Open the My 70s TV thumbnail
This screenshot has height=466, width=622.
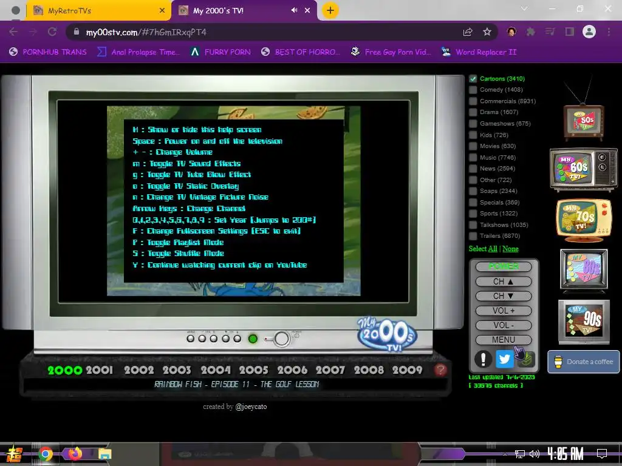click(x=584, y=220)
